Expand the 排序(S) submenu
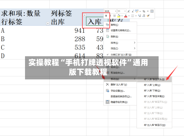Viewport: 184px width, 136px height. [120, 43]
